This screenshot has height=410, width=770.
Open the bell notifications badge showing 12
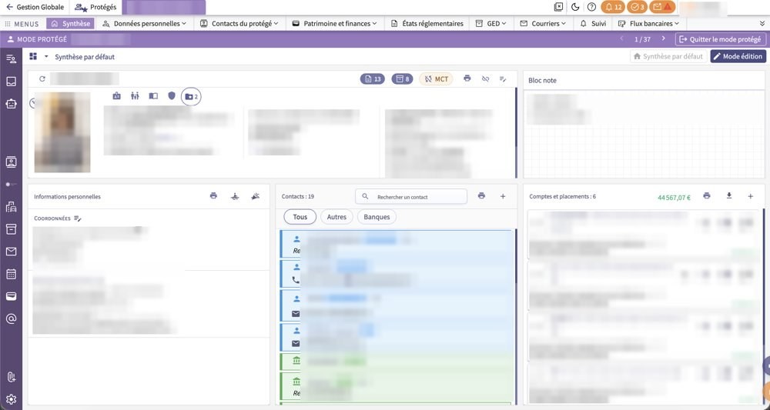(x=613, y=7)
